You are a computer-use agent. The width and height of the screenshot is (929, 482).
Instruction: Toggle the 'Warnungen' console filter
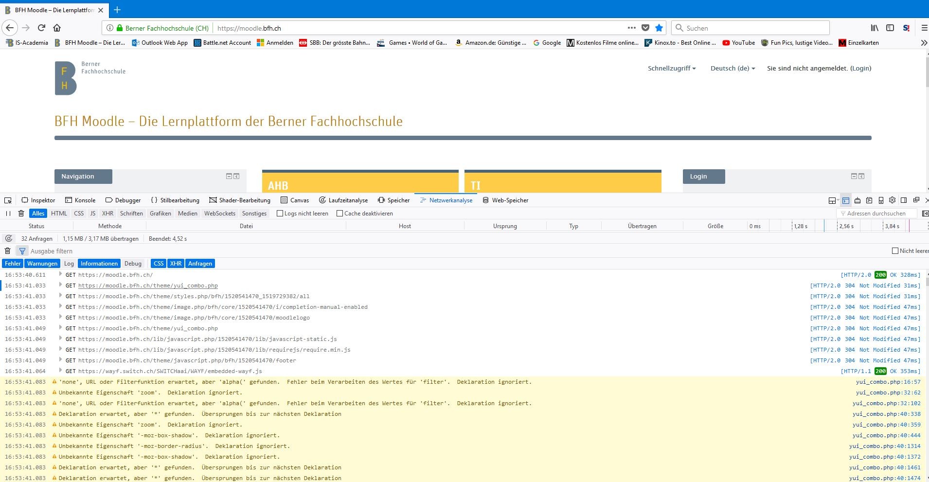[42, 264]
